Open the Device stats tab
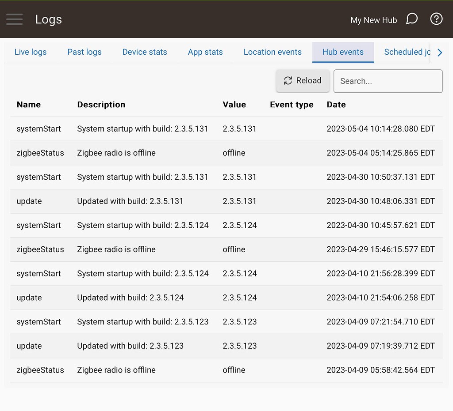Screen dimensions: 453x411 point(145,52)
